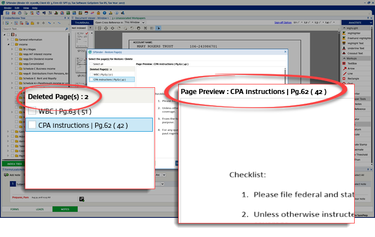375x237 pixels.
Task: Select the 57 (5) page thumbnail
Action: tap(82, 41)
